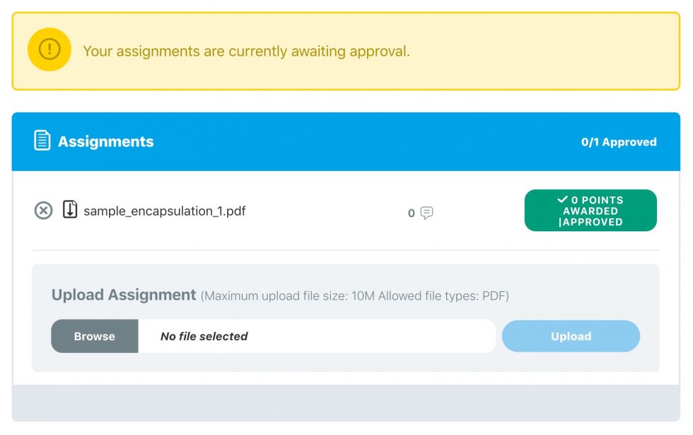693x435 pixels.
Task: Click the comment bubble icon
Action: point(427,213)
